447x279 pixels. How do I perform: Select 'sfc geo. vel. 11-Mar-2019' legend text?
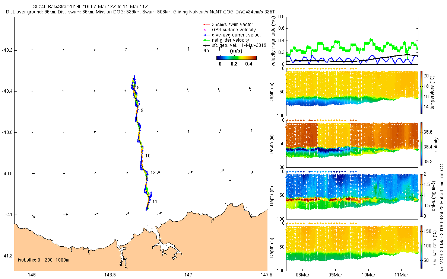point(239,45)
